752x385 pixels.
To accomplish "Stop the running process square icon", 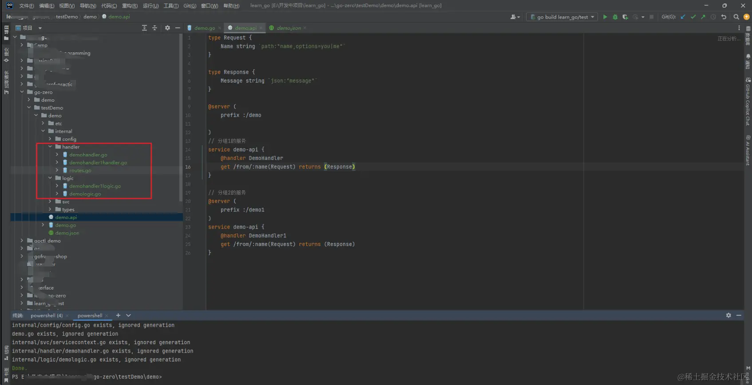I will tap(651, 17).
